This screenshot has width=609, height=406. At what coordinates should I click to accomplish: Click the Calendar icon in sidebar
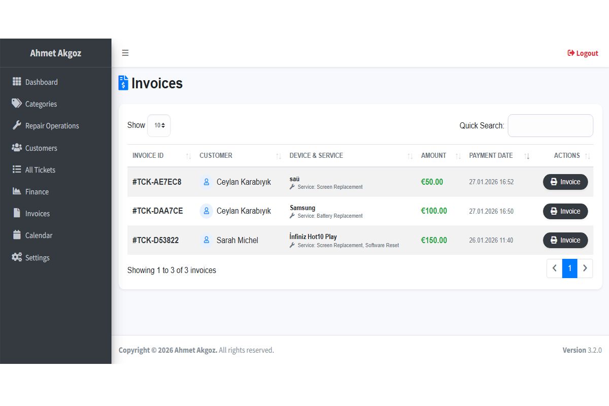[x=17, y=235]
